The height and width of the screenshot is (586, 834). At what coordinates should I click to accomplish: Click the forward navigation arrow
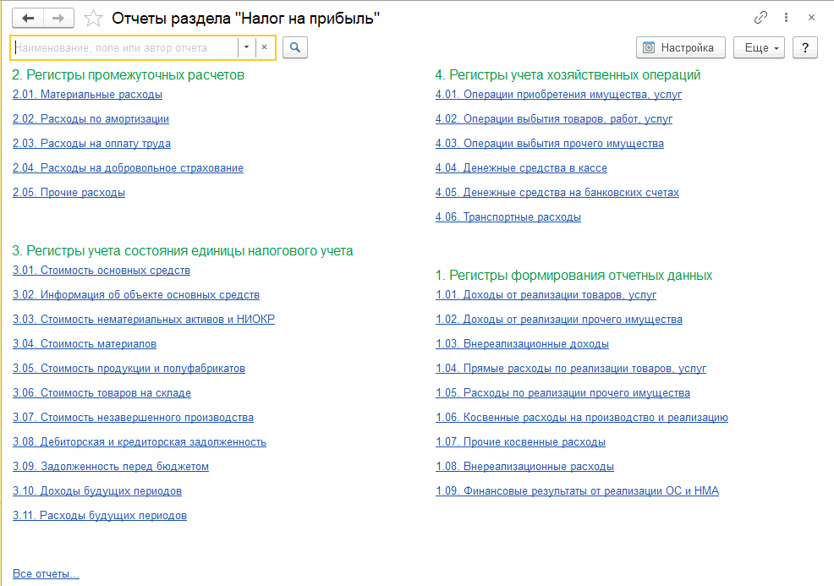point(58,19)
